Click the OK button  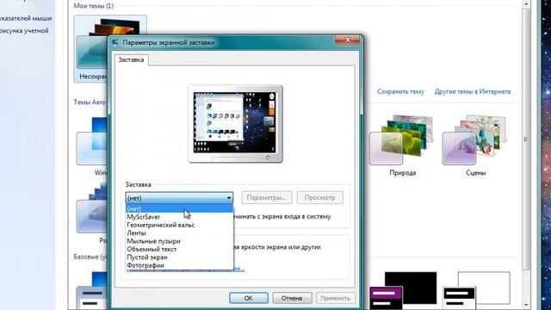tap(249, 298)
